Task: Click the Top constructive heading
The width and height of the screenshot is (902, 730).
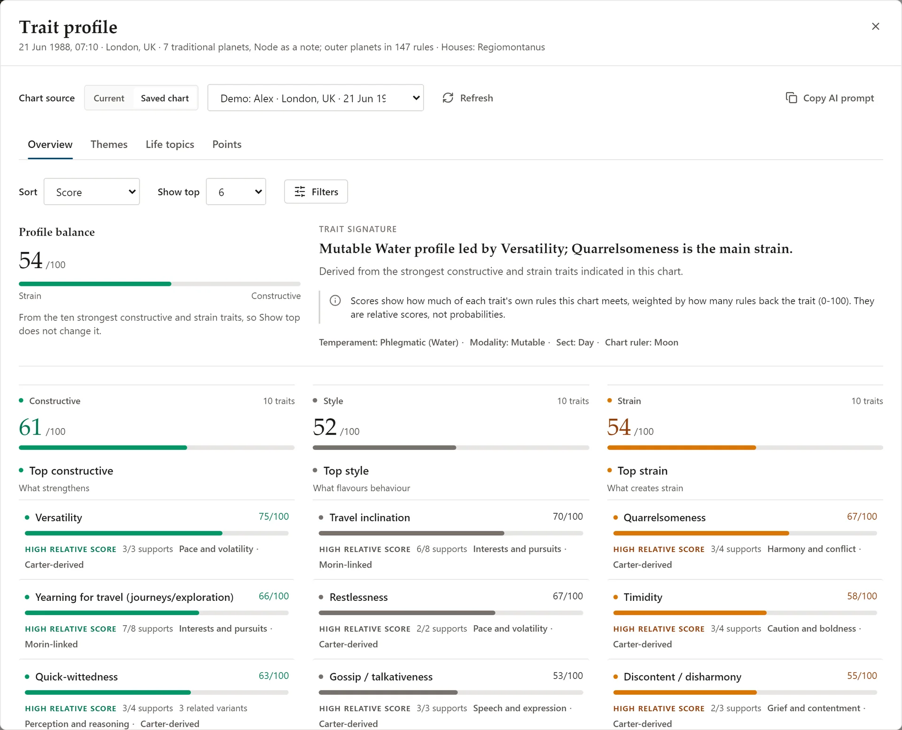Action: coord(71,471)
